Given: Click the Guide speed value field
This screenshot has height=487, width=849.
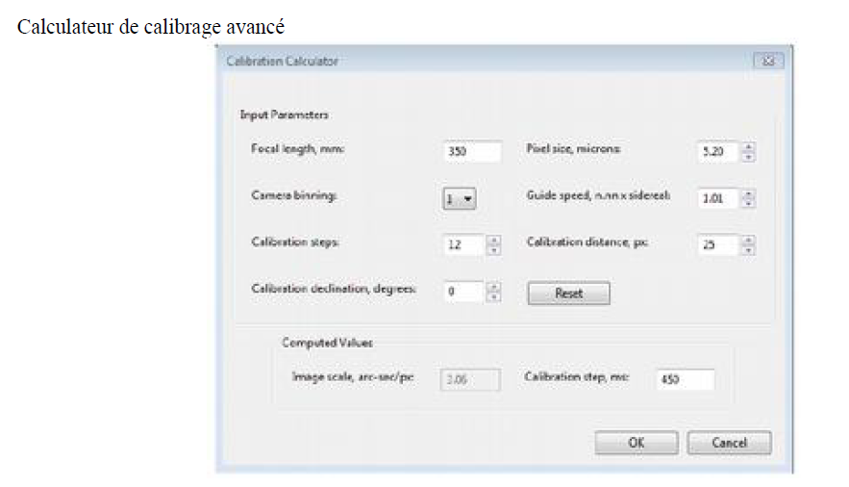Looking at the screenshot, I should coord(717,199).
